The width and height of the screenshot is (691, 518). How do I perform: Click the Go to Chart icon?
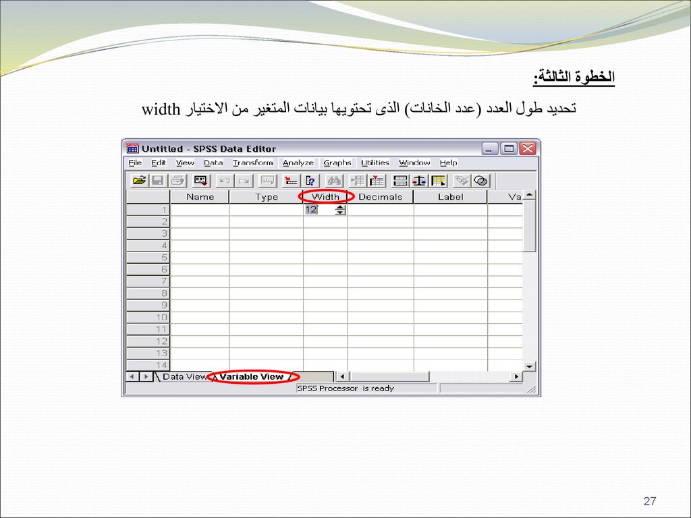point(267,181)
